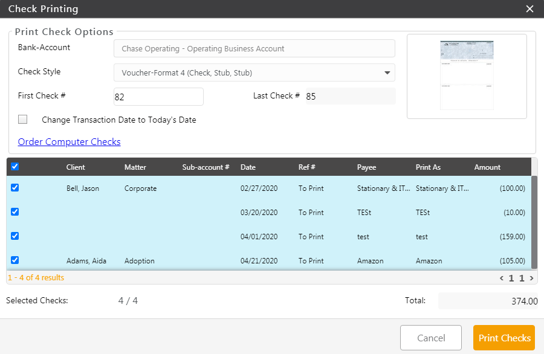Click the check style preview thumbnail
This screenshot has height=354, width=544.
pos(467,76)
